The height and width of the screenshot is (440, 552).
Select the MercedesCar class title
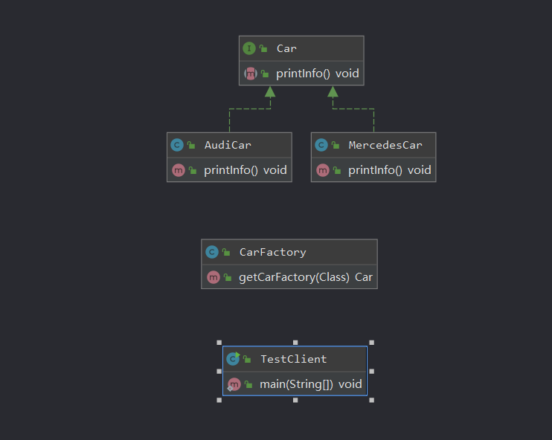click(385, 145)
